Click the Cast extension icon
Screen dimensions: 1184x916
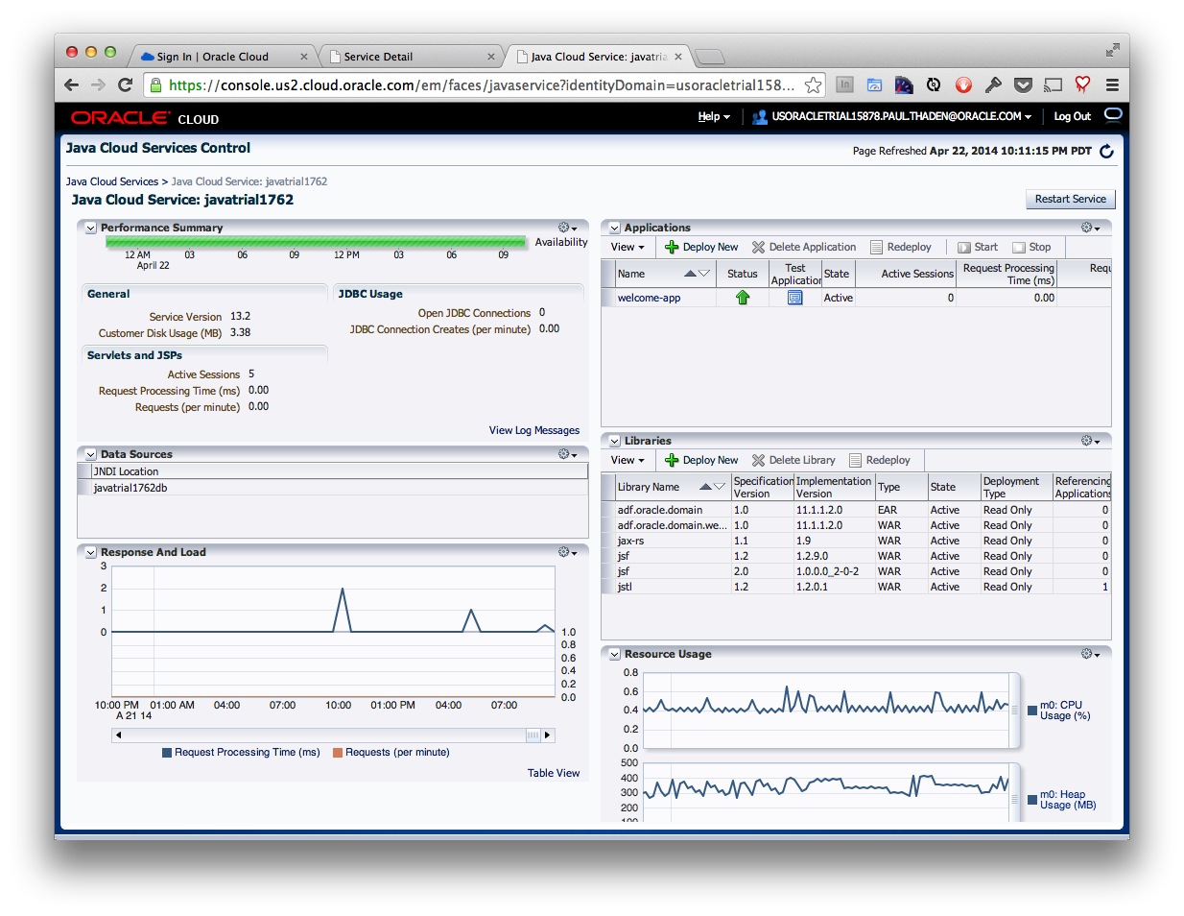coord(1054,85)
